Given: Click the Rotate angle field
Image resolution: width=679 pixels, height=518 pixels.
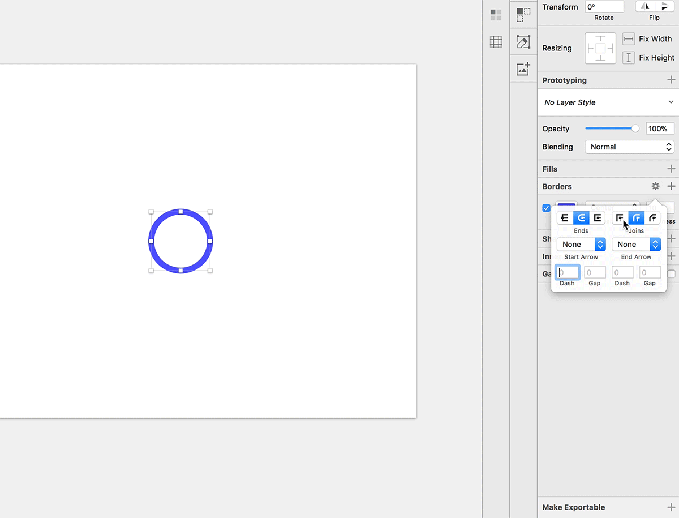Looking at the screenshot, I should coord(604,7).
